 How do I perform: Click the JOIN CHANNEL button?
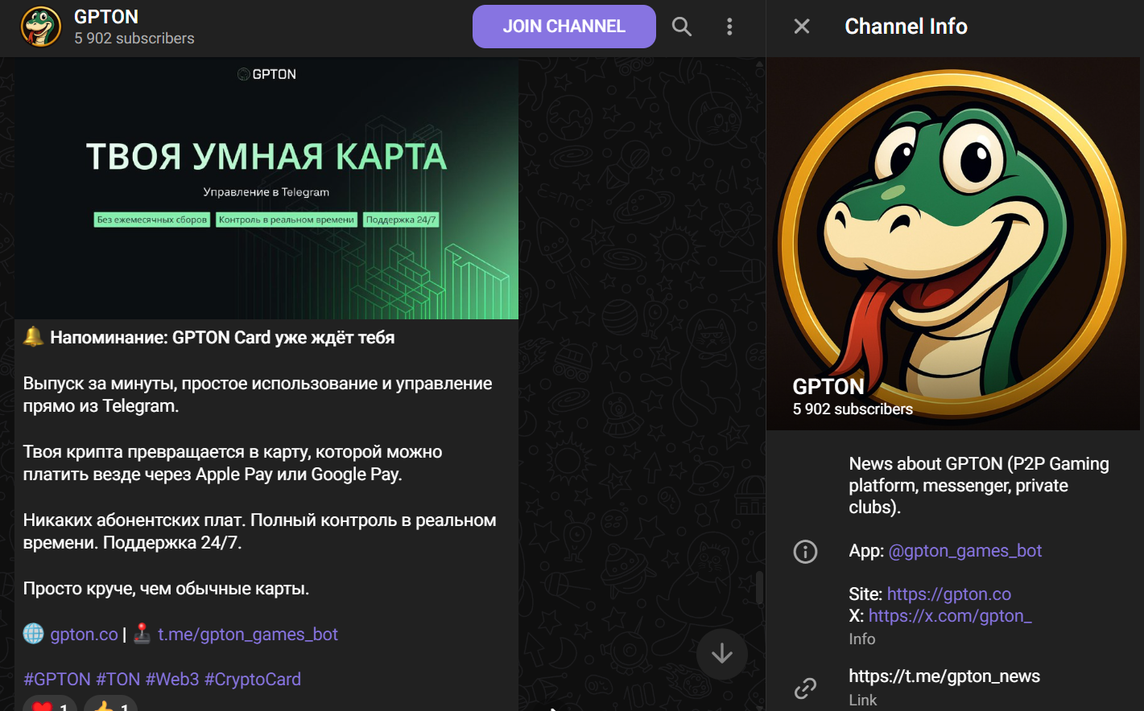(x=564, y=27)
